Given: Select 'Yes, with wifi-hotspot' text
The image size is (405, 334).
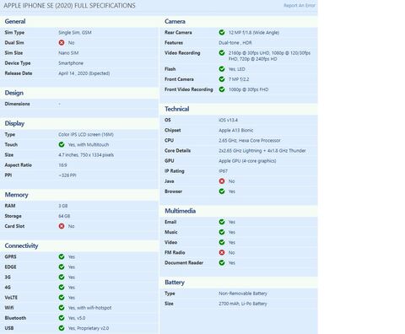Looking at the screenshot, I should click(89, 308).
